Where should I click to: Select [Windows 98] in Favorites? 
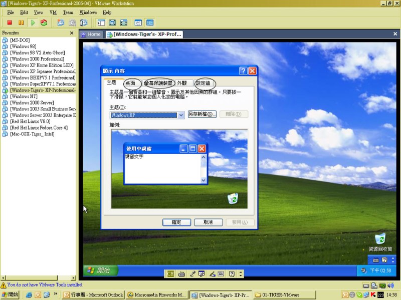point(23,46)
